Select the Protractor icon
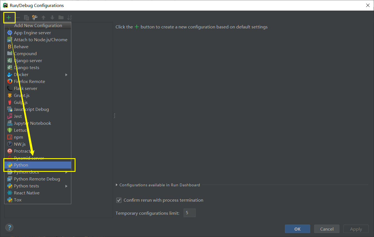The height and width of the screenshot is (237, 374). (x=10, y=151)
